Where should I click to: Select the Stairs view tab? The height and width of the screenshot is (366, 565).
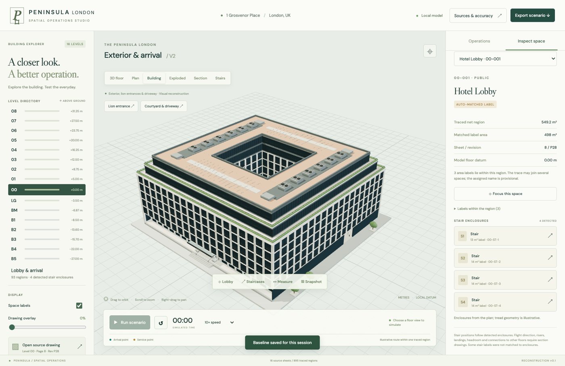220,78
